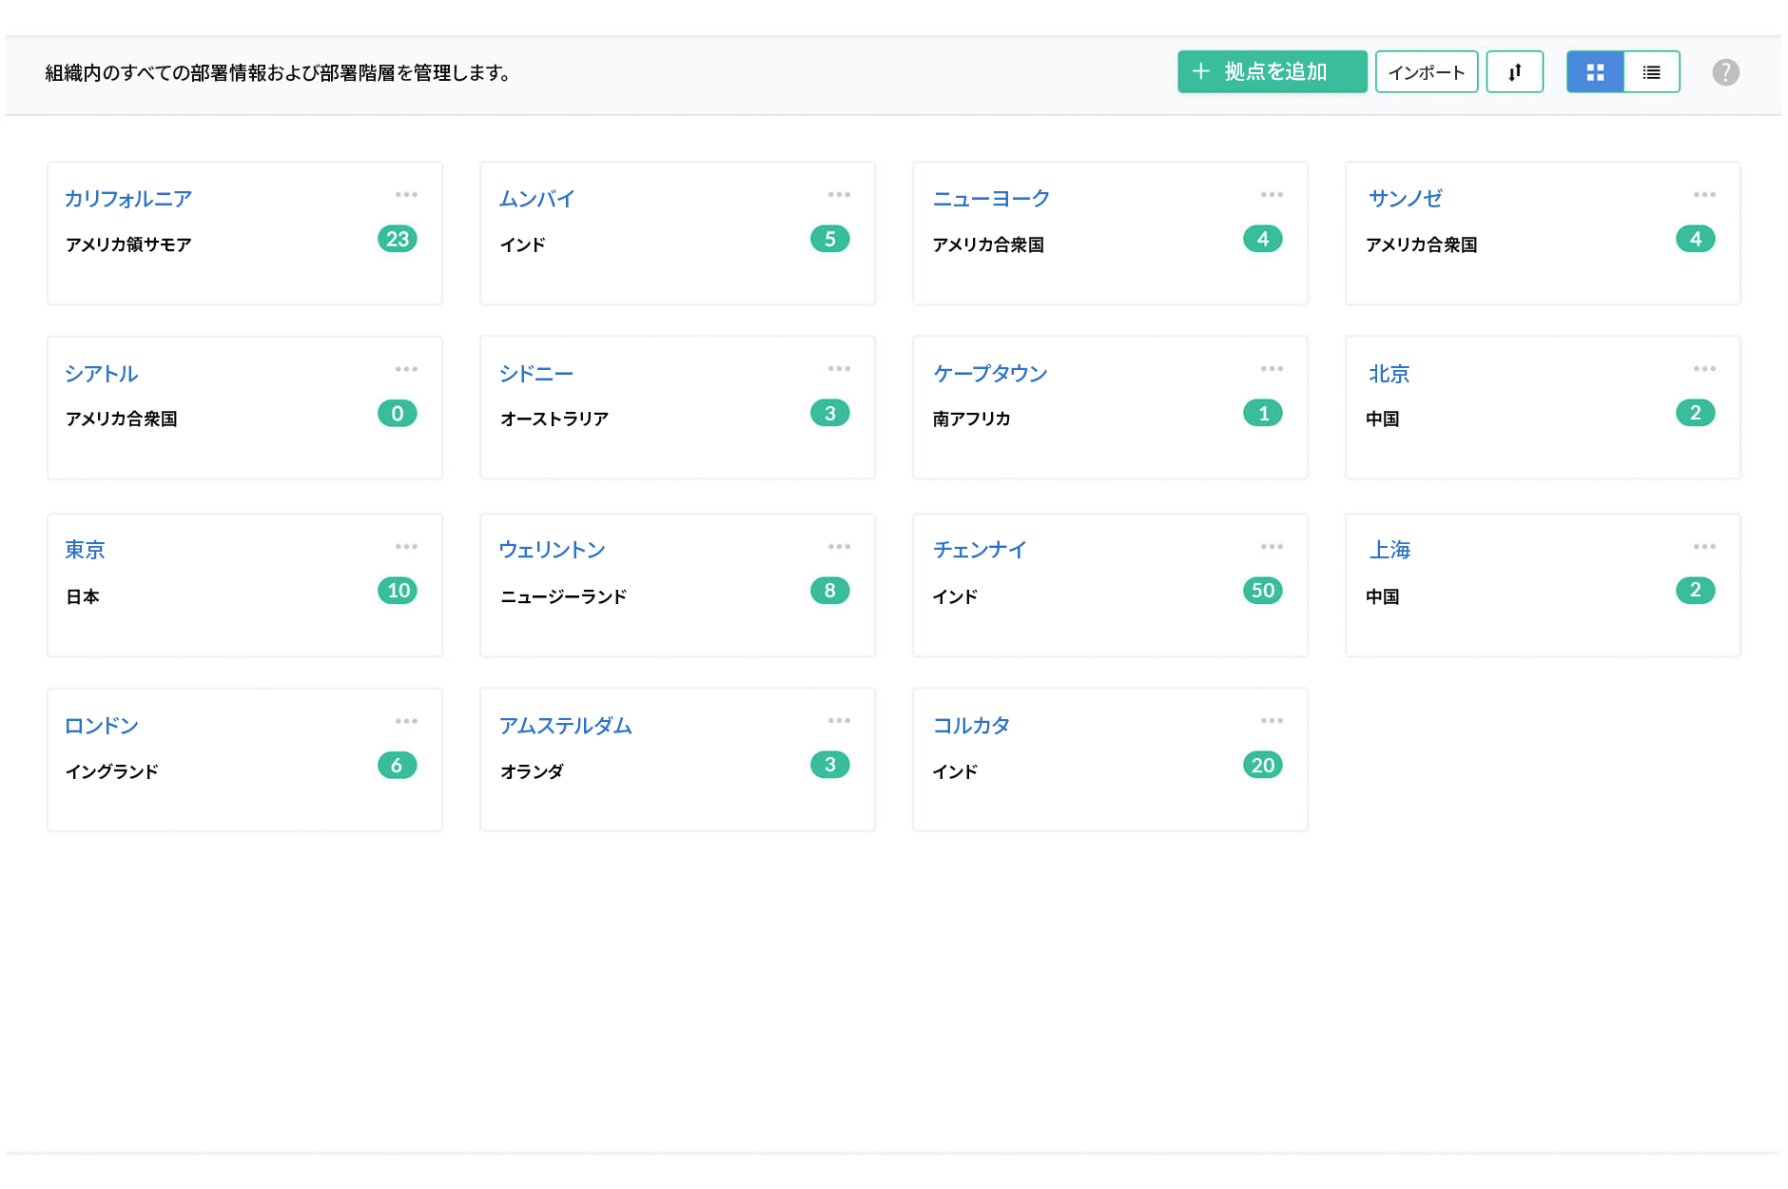Open the ellipsis menu on 上海 card
Image resolution: width=1788 pixels, height=1189 pixels.
coord(1704,545)
